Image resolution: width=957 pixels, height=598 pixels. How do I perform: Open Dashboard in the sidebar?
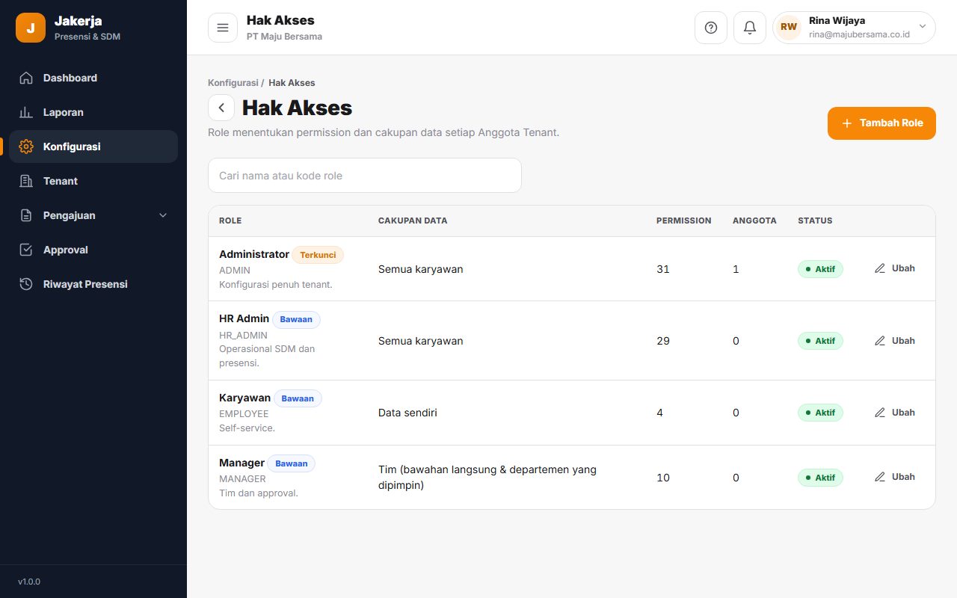point(93,78)
